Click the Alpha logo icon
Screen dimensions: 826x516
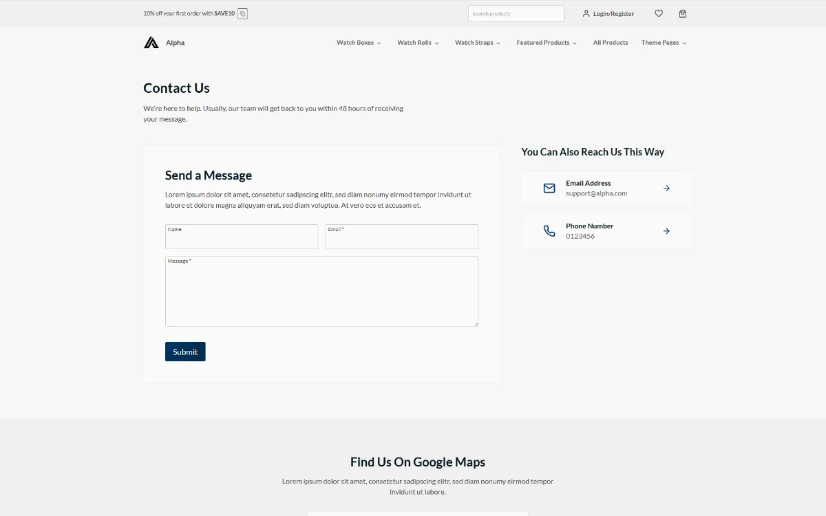pyautogui.click(x=151, y=43)
